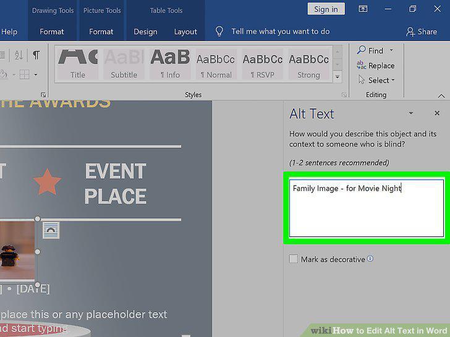Click Replace in Editing group

[376, 65]
